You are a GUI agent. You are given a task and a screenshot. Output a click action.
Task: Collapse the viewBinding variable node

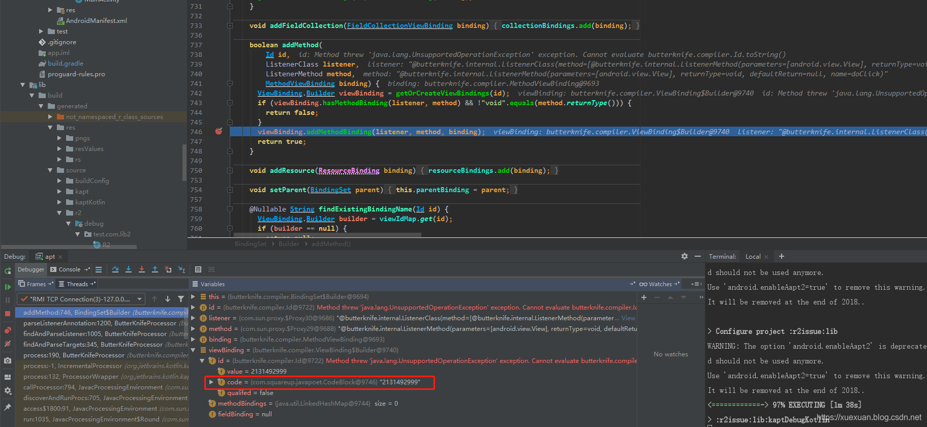(x=193, y=350)
